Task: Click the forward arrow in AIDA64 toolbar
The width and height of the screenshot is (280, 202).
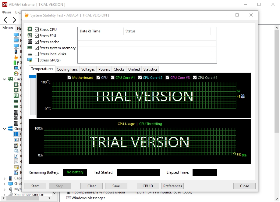Action: pos(14,20)
